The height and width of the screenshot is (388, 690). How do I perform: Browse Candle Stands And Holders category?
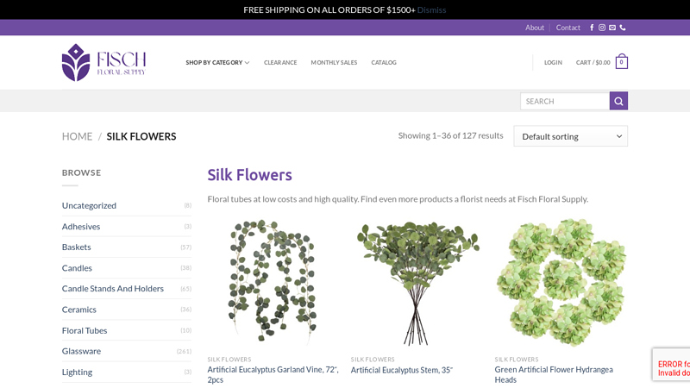113,289
